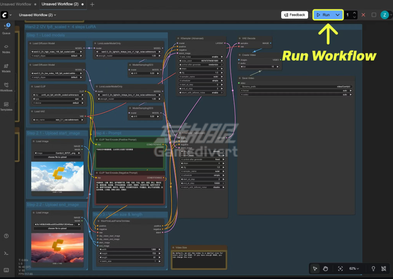Click the Run button
The height and width of the screenshot is (279, 393).
(x=324, y=15)
